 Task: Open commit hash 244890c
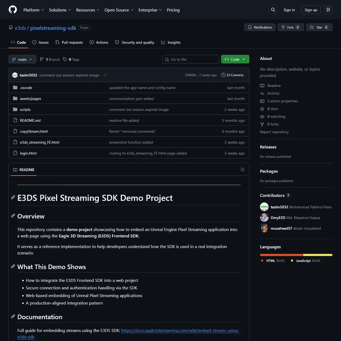coord(191,75)
